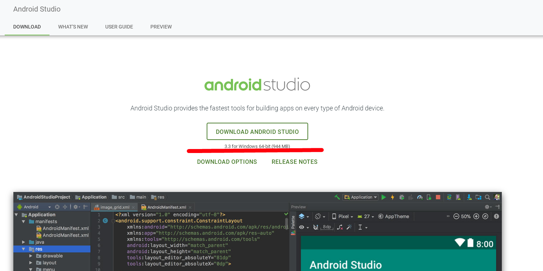
Task: Select the image_grid.xml editor tab
Action: (114, 207)
